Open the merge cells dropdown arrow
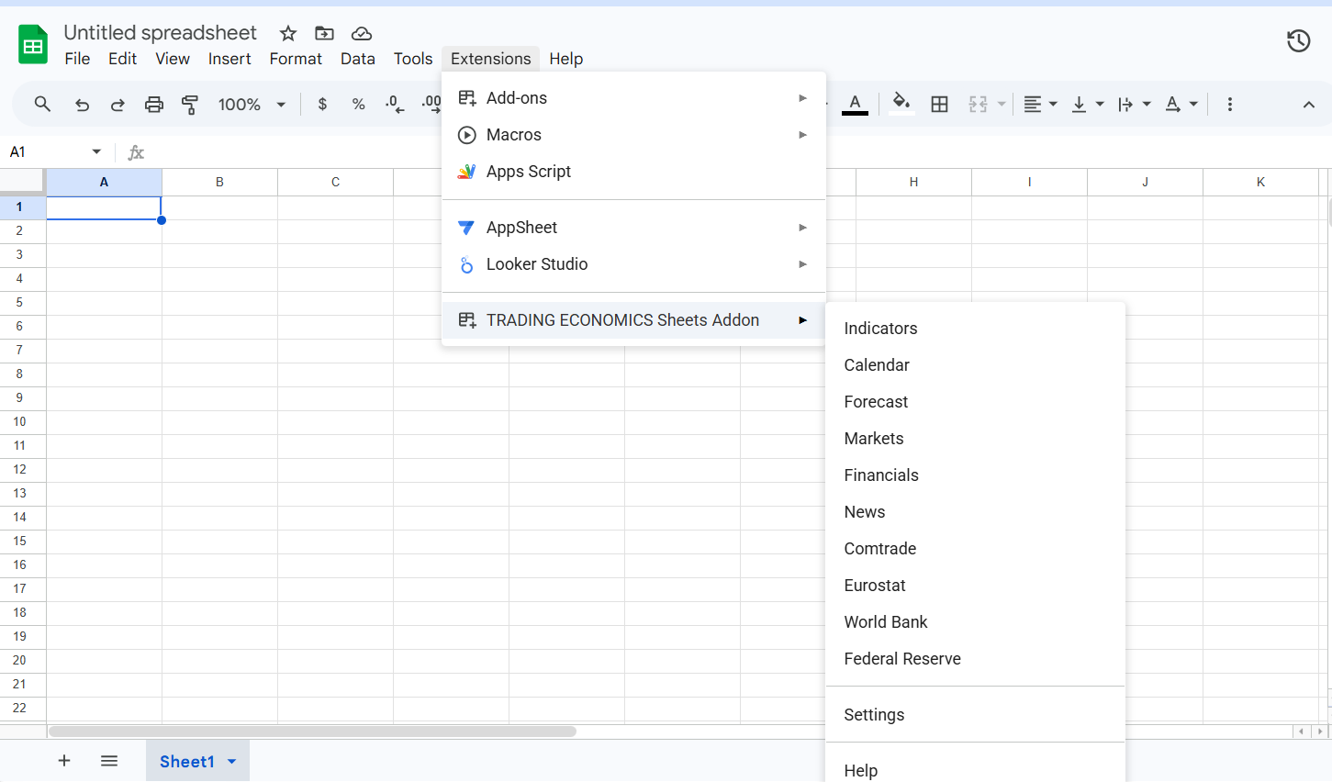 (1002, 105)
